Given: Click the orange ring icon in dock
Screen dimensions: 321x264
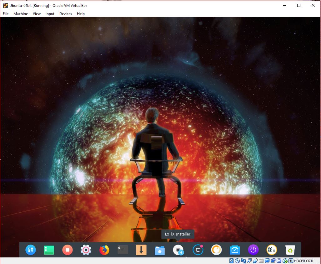Looking at the screenshot, I should 216,250.
